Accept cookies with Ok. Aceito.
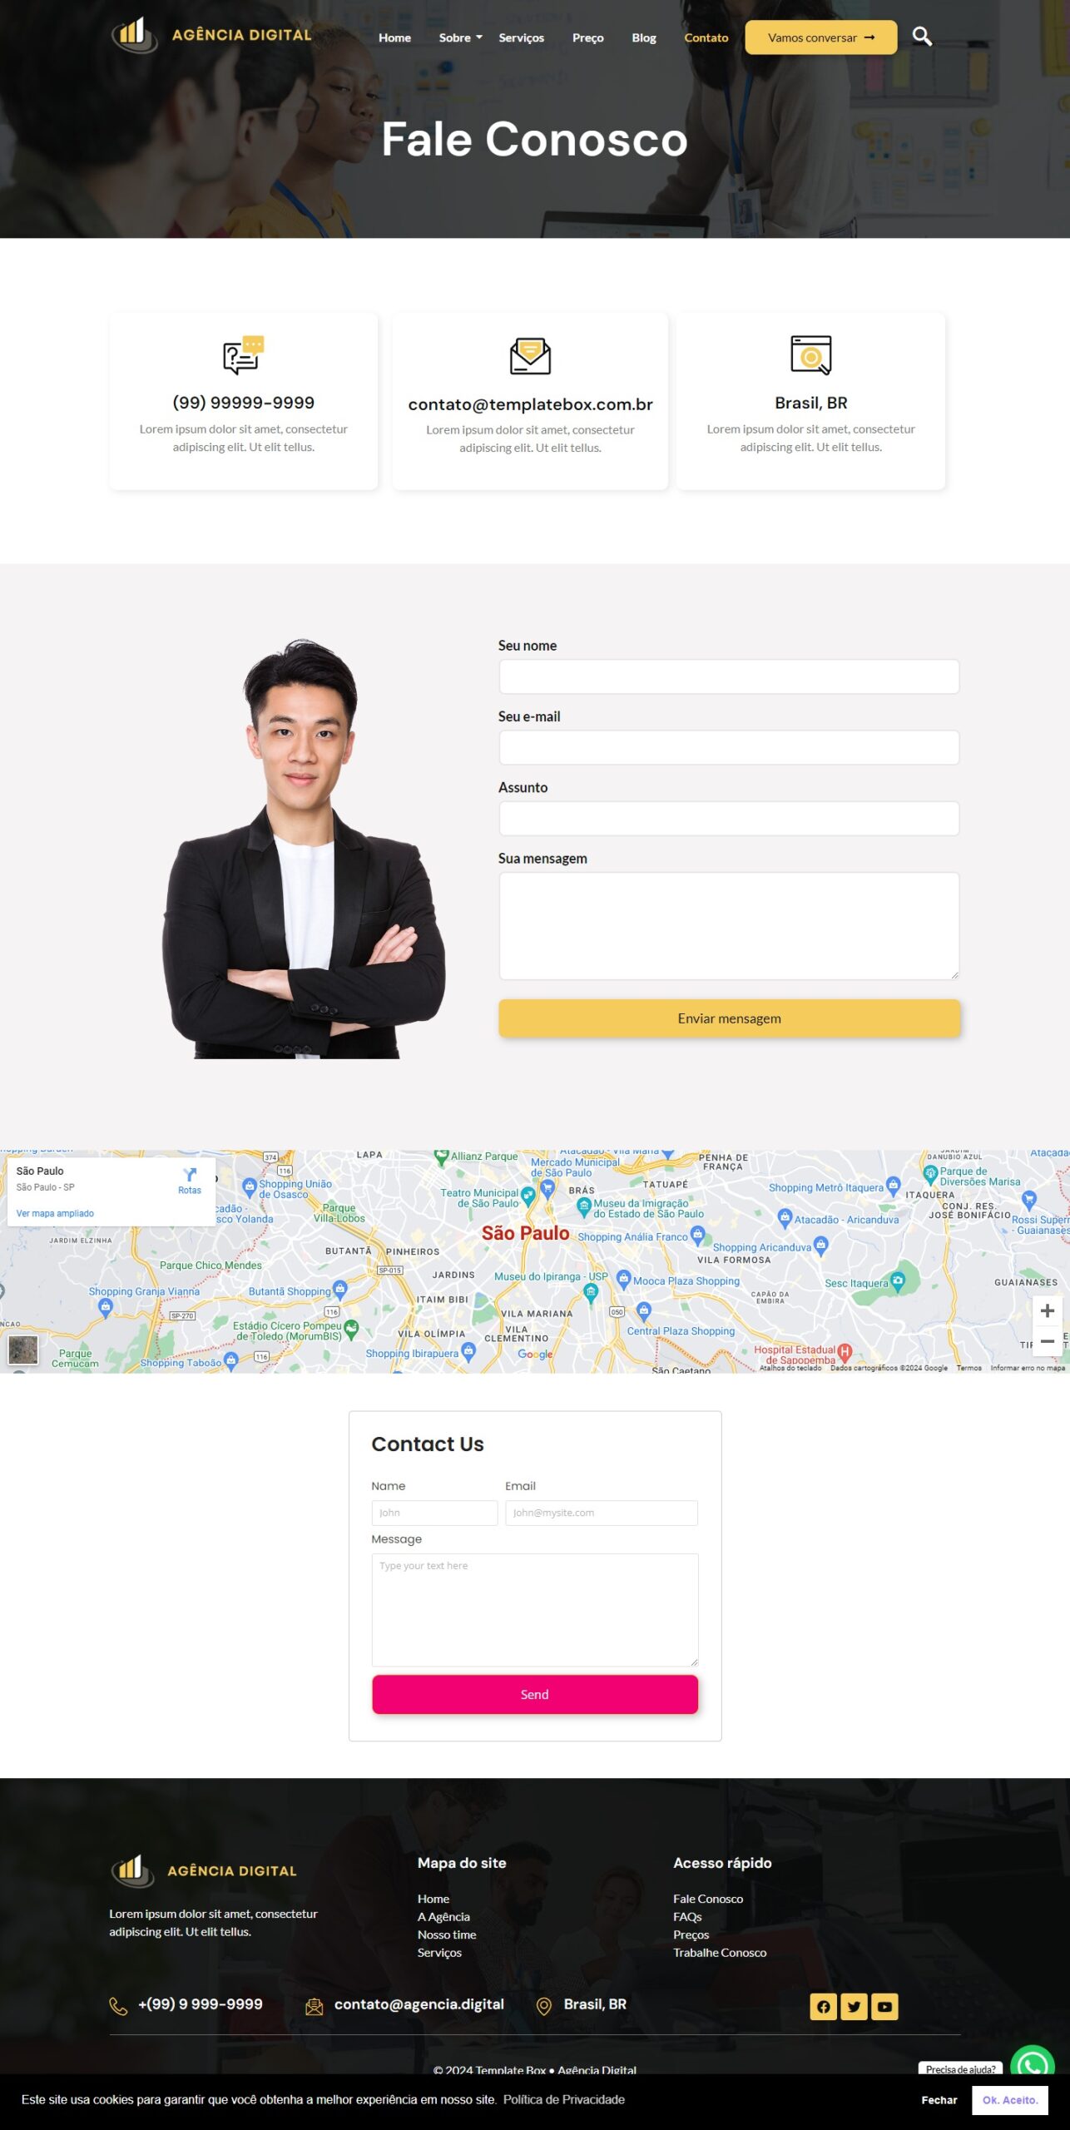 [x=1010, y=2100]
